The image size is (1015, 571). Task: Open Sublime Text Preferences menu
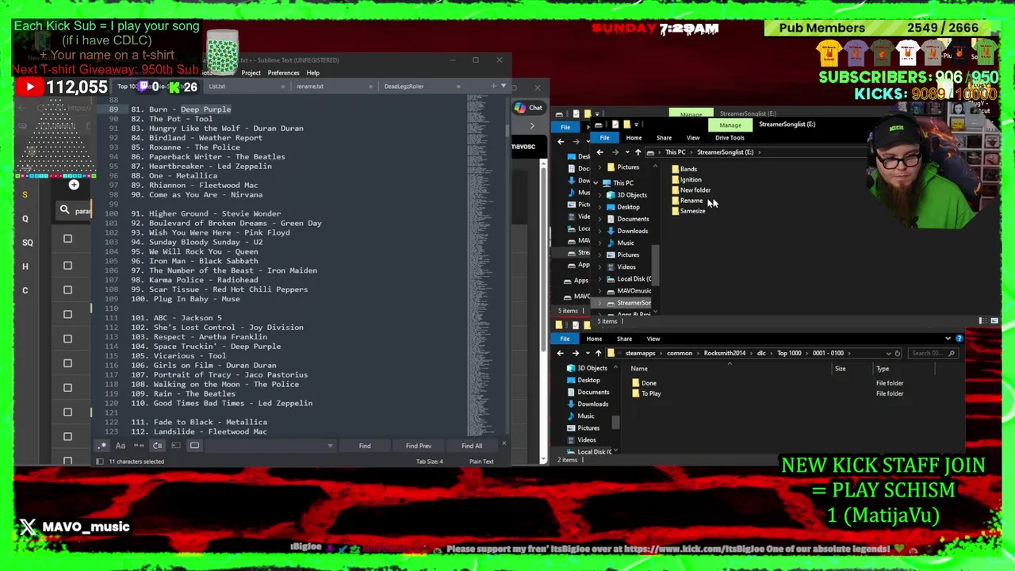click(283, 73)
